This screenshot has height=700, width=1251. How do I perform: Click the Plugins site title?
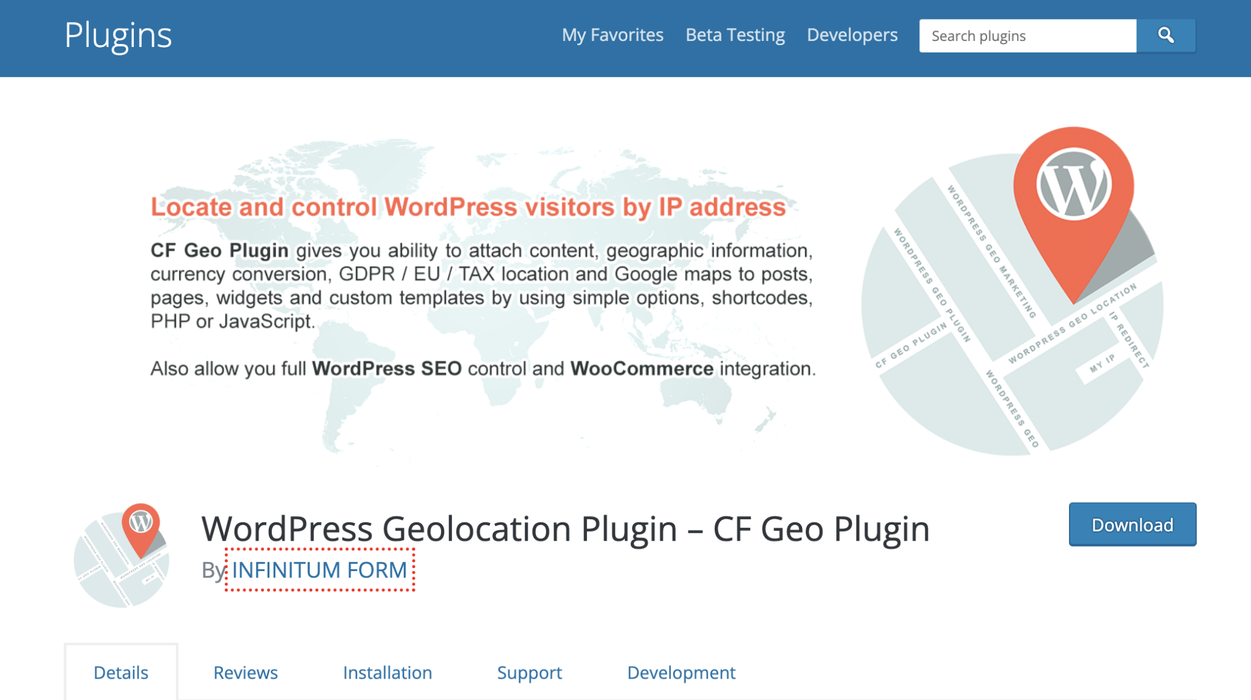click(x=118, y=35)
